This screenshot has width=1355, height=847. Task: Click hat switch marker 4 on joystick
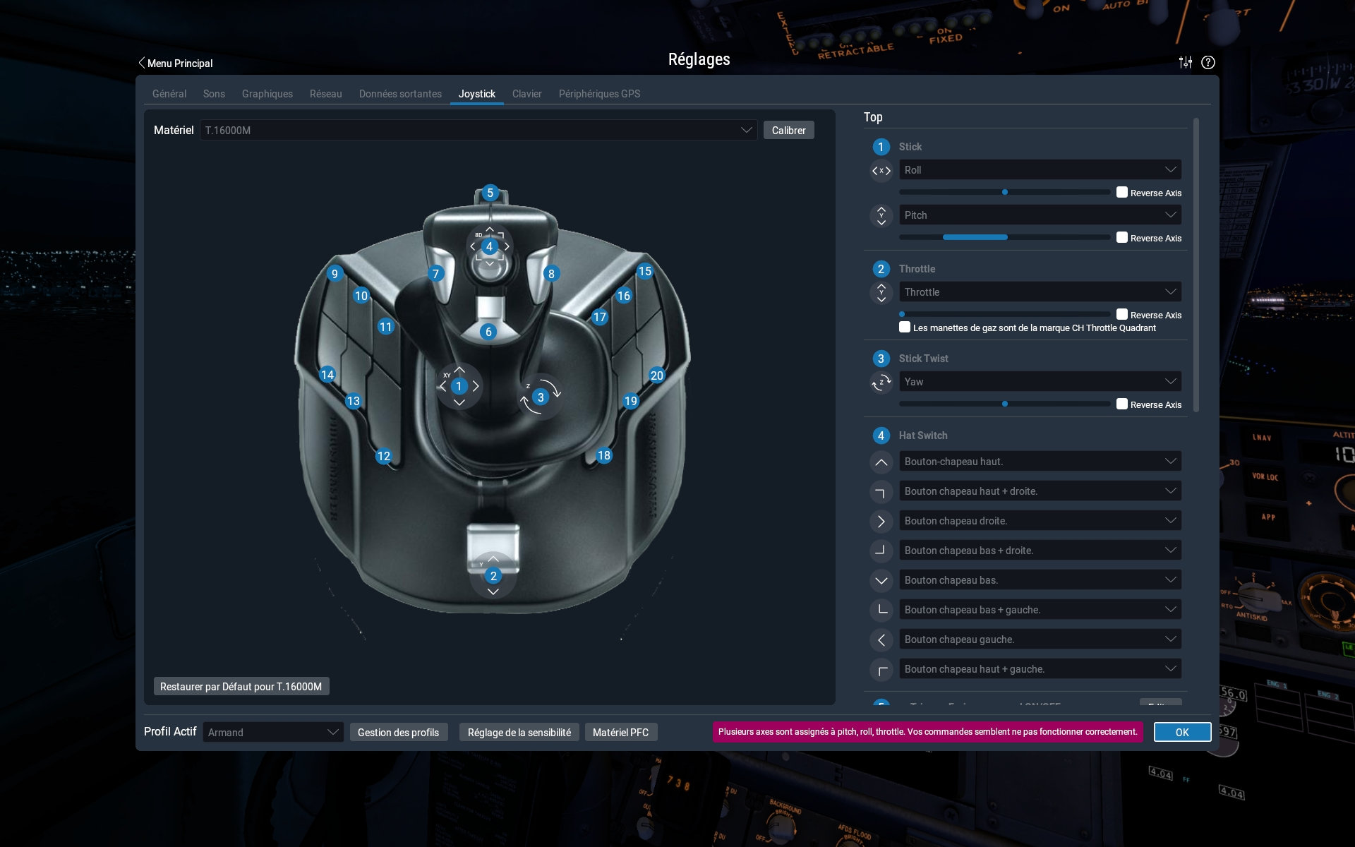coord(489,246)
